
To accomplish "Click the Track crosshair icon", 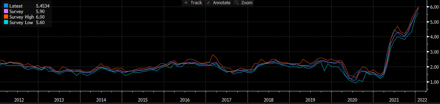I will point(186,3).
